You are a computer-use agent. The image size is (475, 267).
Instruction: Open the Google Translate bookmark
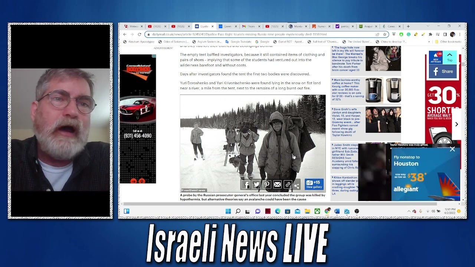click(238, 42)
